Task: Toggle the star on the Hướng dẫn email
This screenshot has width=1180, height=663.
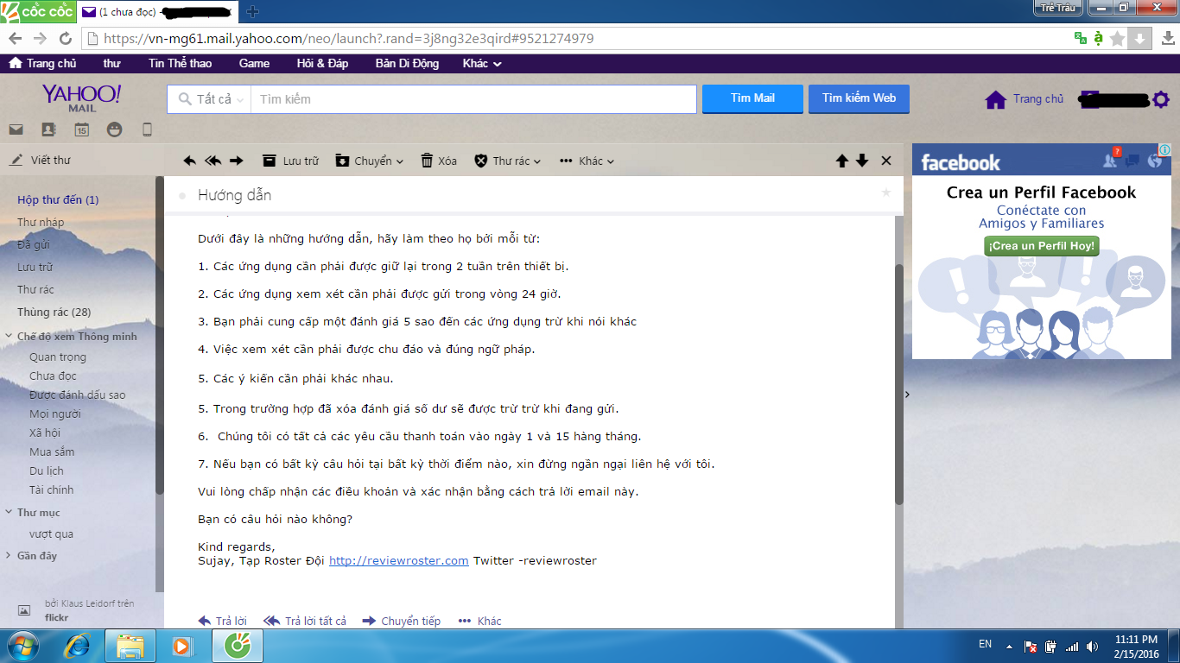Action: (x=885, y=193)
